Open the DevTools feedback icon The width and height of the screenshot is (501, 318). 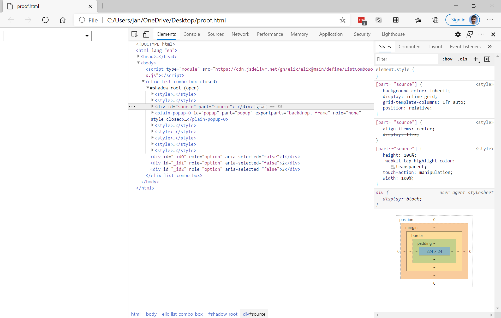470,34
